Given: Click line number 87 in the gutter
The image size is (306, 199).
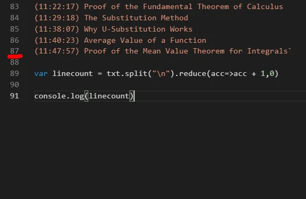Looking at the screenshot, I should [14, 51].
